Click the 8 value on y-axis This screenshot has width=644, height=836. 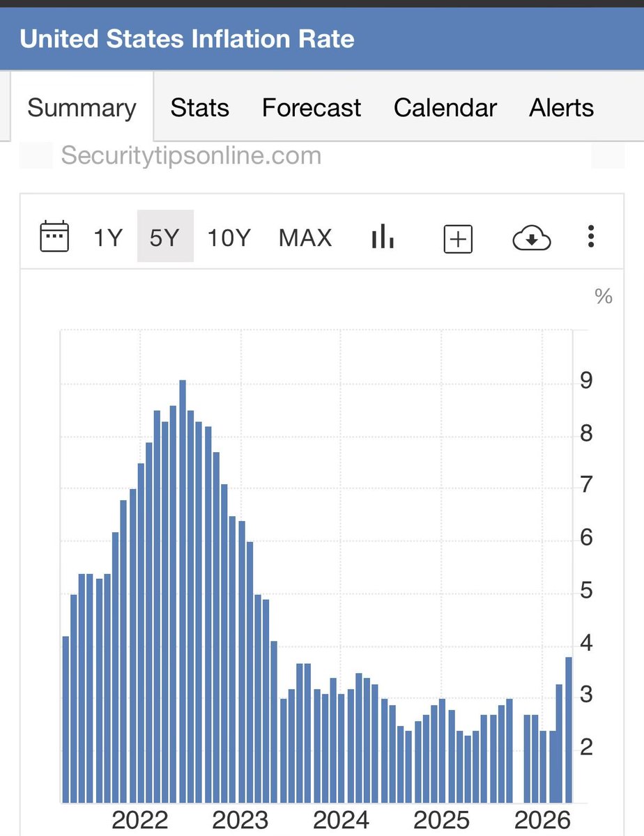click(587, 434)
